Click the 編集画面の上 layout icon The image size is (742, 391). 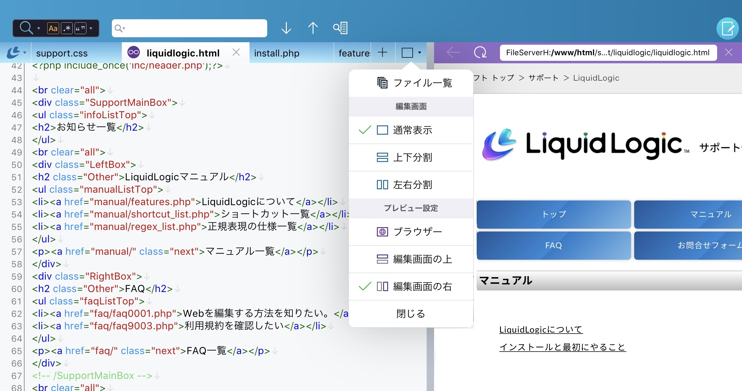[382, 259]
